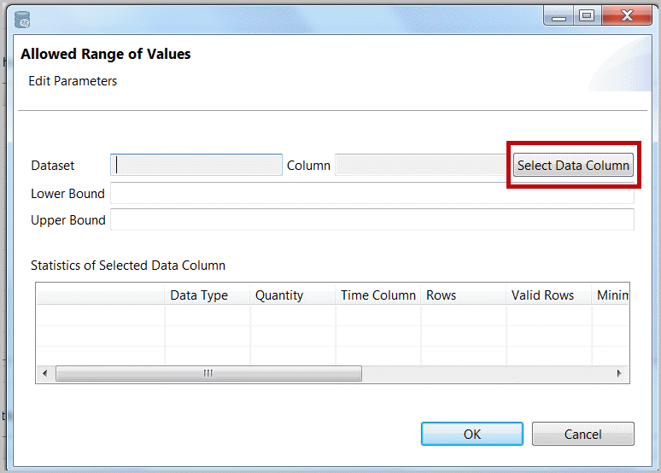Screen dimensions: 661x473
Task: Click the Rows column header
Action: (463, 295)
